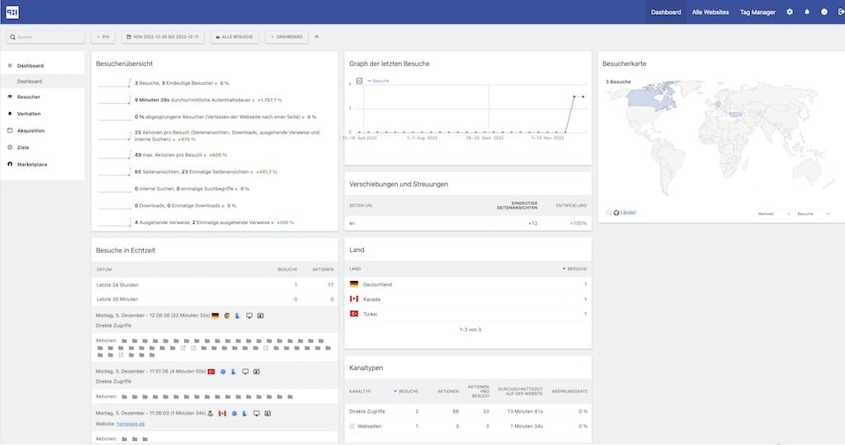Screen dimensions: 845x445
Task: Open Verhalten in the sidebar menu
Action: [29, 114]
